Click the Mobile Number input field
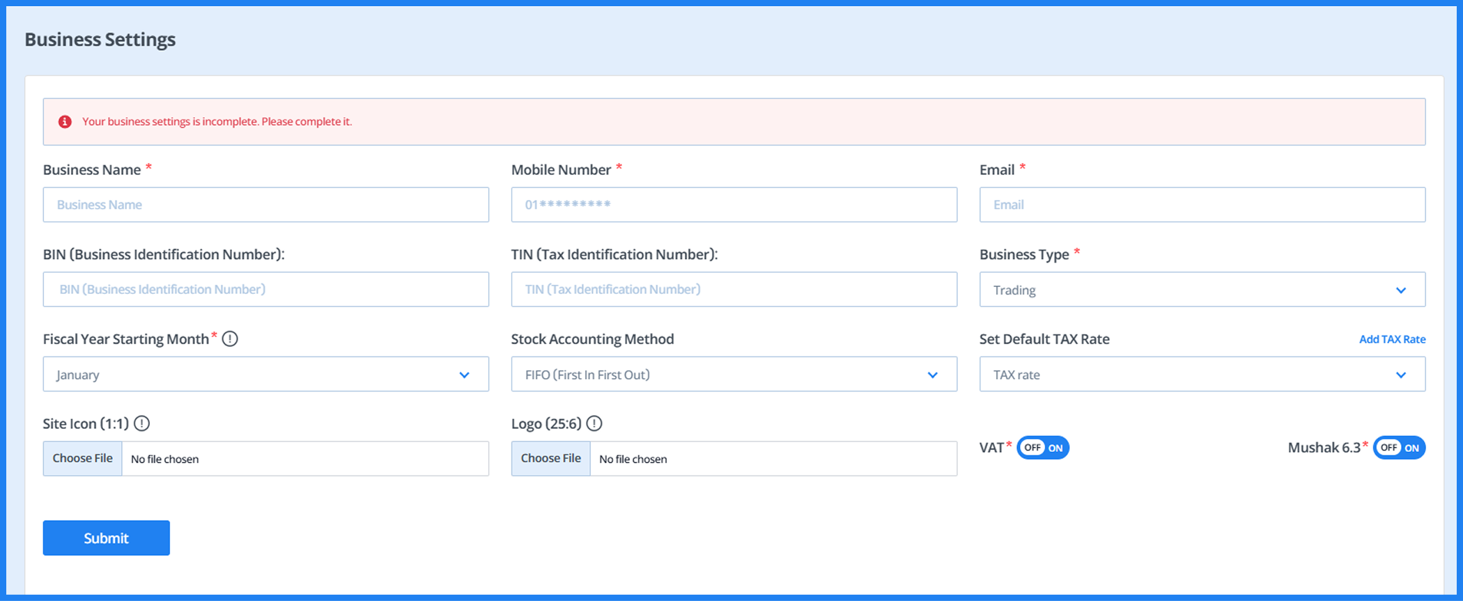This screenshot has width=1463, height=601. tap(734, 205)
